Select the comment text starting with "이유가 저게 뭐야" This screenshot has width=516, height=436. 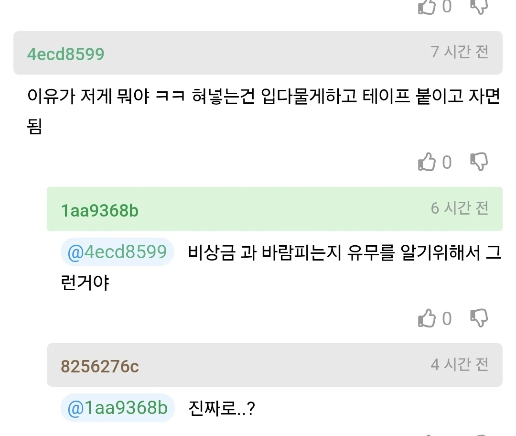(263, 98)
